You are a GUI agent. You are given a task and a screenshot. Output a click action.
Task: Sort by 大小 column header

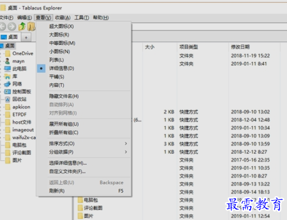click(x=160, y=47)
